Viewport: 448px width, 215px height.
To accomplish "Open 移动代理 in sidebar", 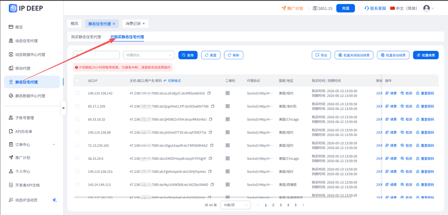I will (20, 68).
